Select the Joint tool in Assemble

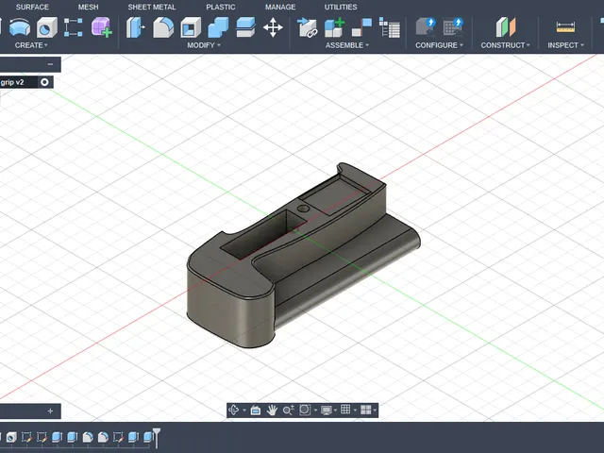click(x=361, y=27)
